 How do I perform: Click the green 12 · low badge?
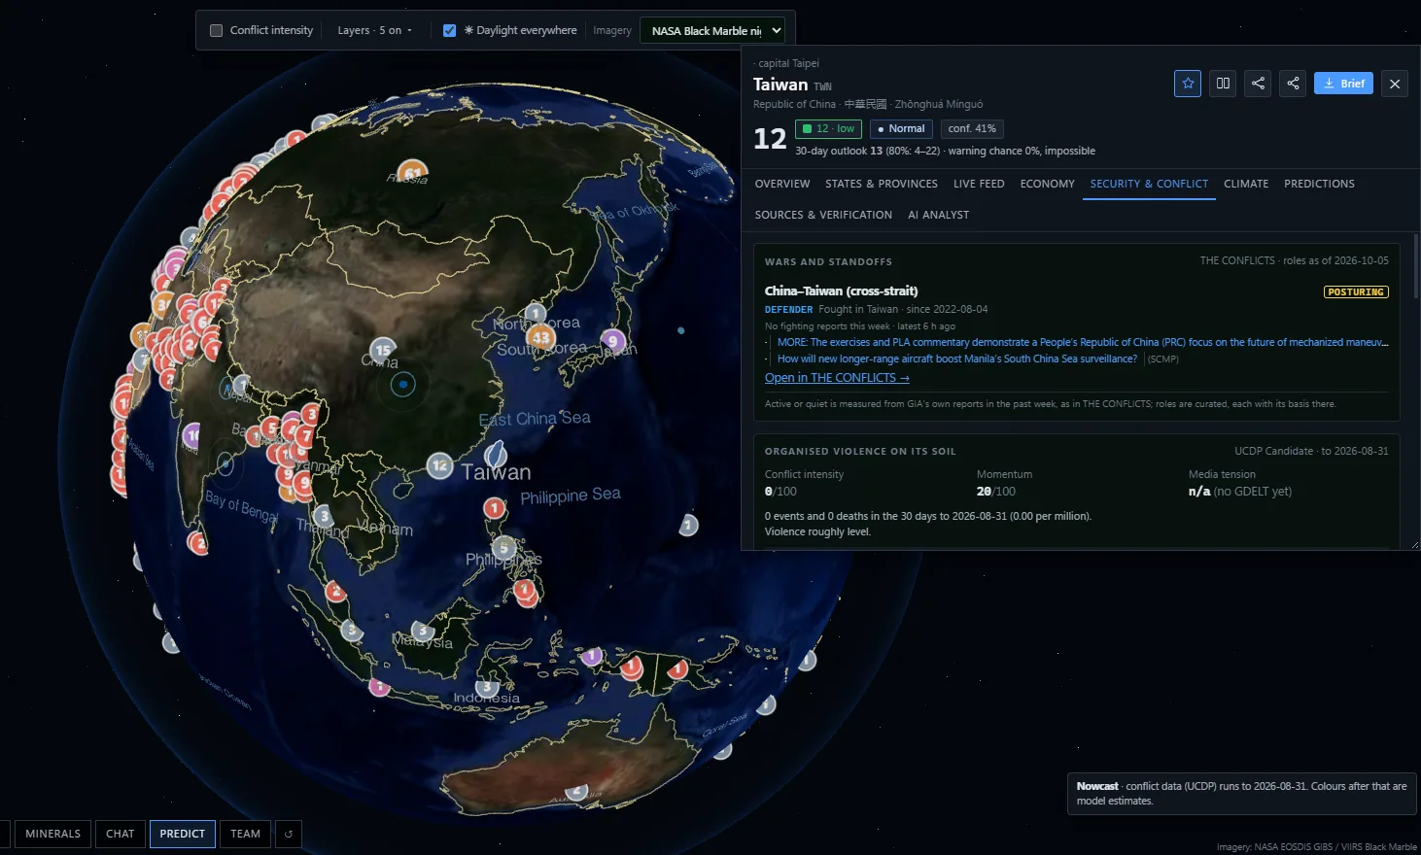(x=828, y=129)
